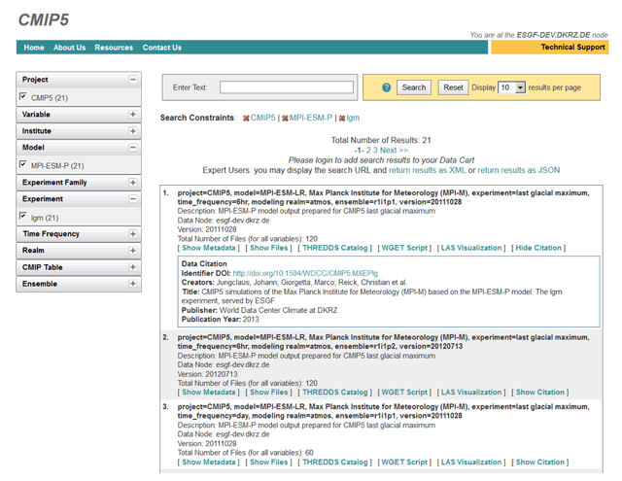The image size is (622, 481).
Task: Open the Resources menu item
Action: [x=114, y=48]
